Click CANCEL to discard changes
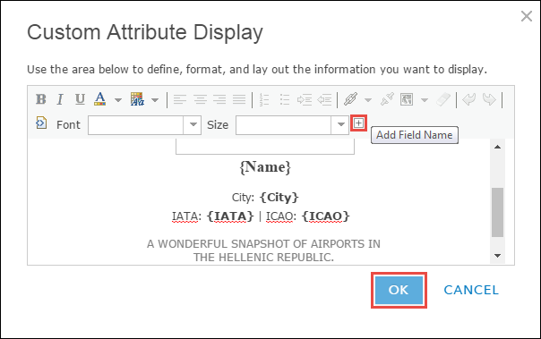Image resolution: width=541 pixels, height=339 pixels. [471, 290]
